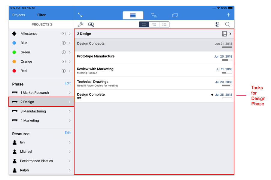Open the board cards view tab
The image size is (271, 180).
pyautogui.click(x=175, y=15)
